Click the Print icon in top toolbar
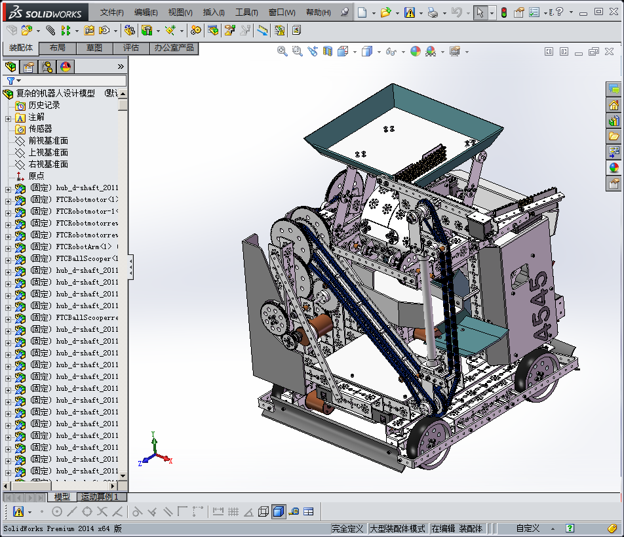 [432, 12]
